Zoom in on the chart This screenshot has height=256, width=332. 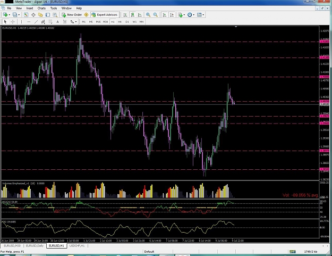[x=148, y=15]
